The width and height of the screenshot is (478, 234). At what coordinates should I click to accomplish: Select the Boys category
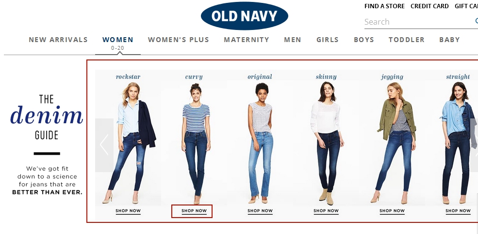coord(363,40)
